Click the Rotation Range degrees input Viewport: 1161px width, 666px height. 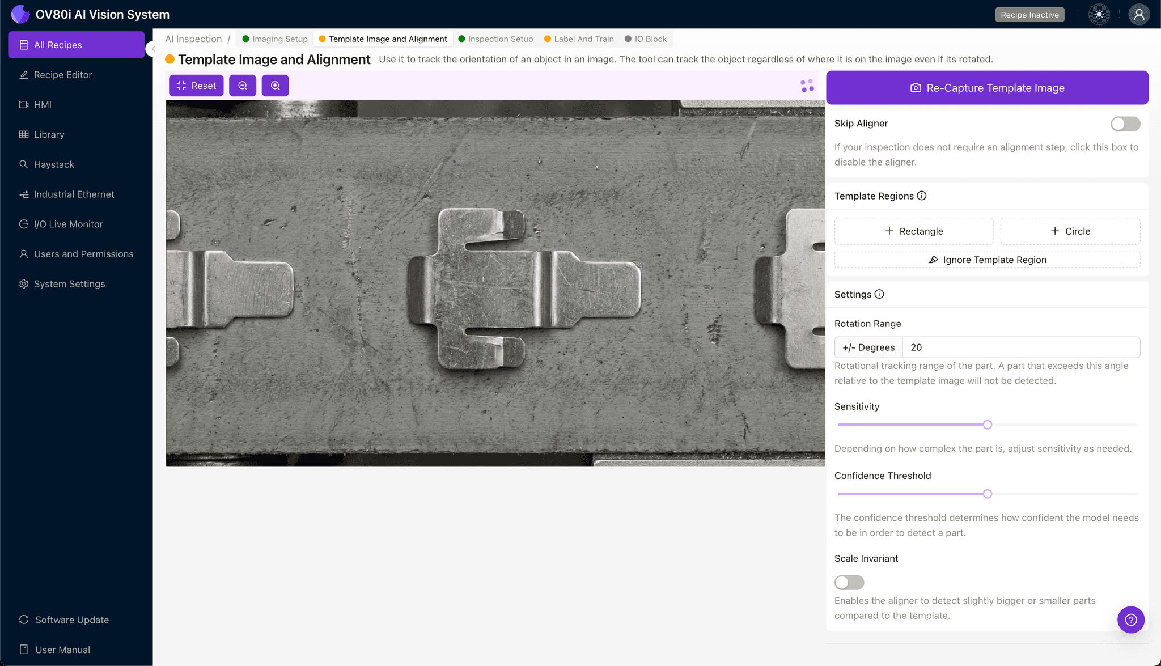pos(1020,347)
